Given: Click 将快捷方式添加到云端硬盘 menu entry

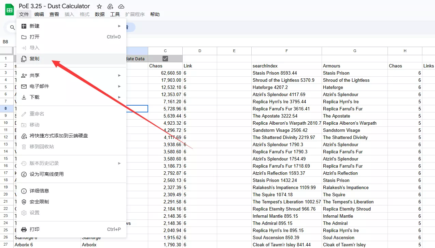Looking at the screenshot, I should pos(59,136).
